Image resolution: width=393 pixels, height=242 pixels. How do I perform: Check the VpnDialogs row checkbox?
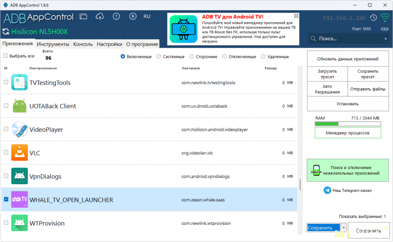6,176
